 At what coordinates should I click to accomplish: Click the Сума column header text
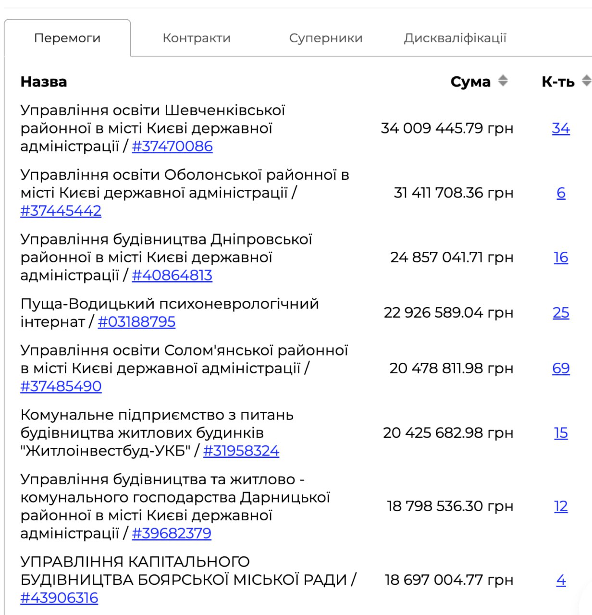pos(470,82)
